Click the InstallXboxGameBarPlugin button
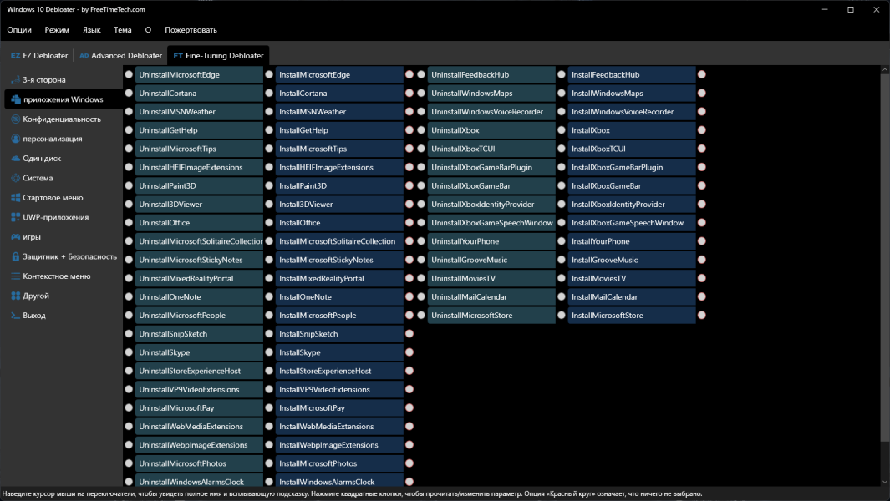This screenshot has width=890, height=501. pos(632,167)
